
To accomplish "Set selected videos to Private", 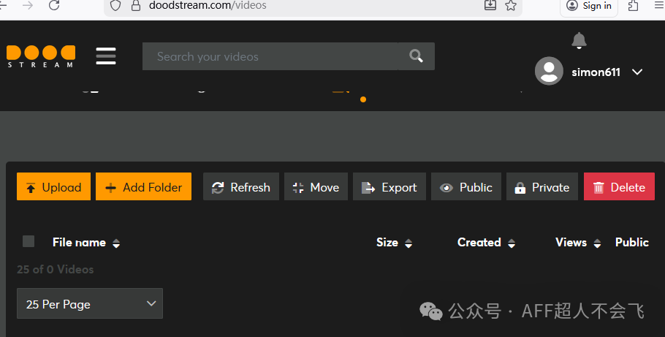I will tap(542, 186).
